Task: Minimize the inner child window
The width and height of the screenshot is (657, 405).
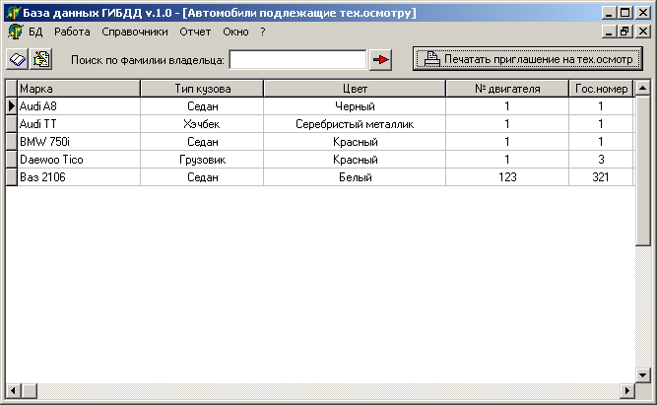Action: [610, 32]
